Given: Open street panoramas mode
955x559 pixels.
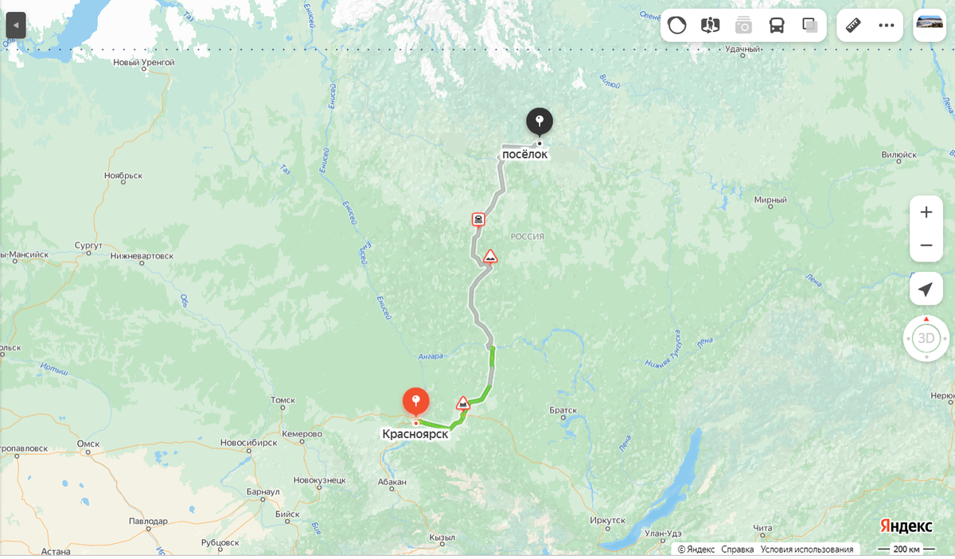Looking at the screenshot, I should 710,25.
